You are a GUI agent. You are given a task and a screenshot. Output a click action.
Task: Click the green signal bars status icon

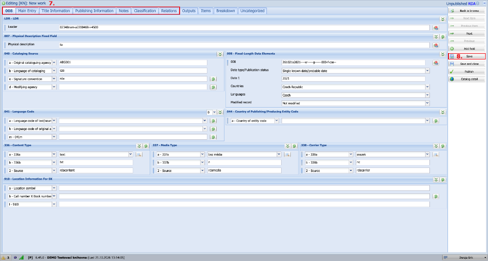(x=21, y=258)
